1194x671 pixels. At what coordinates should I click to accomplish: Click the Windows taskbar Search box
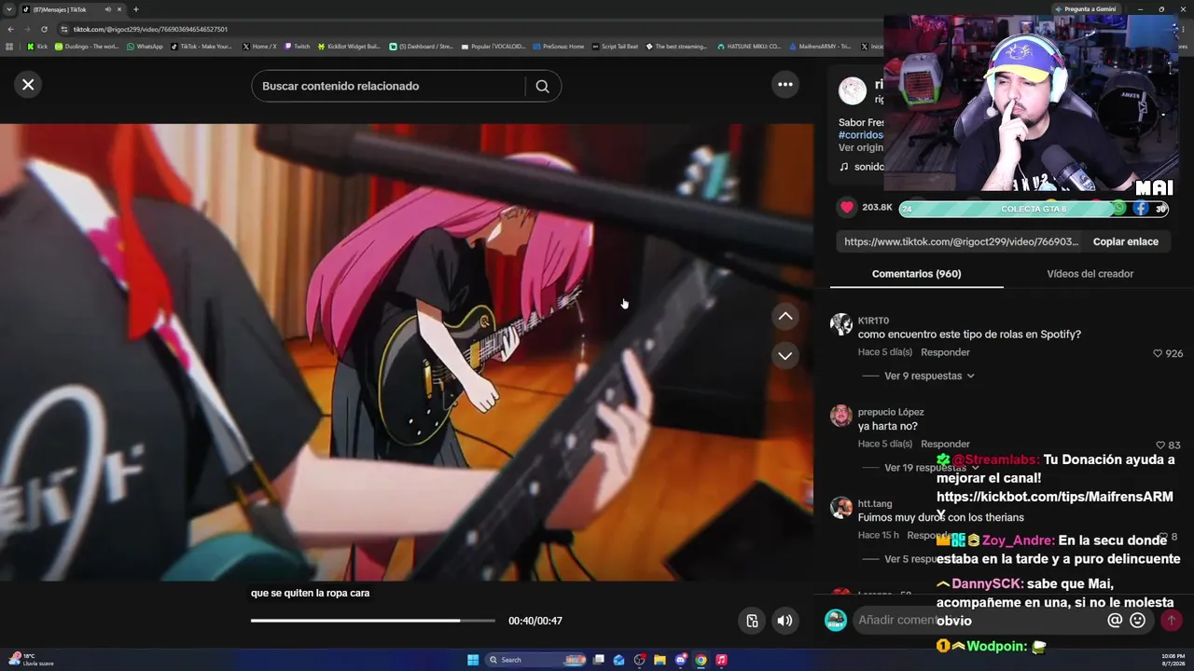tap(535, 660)
